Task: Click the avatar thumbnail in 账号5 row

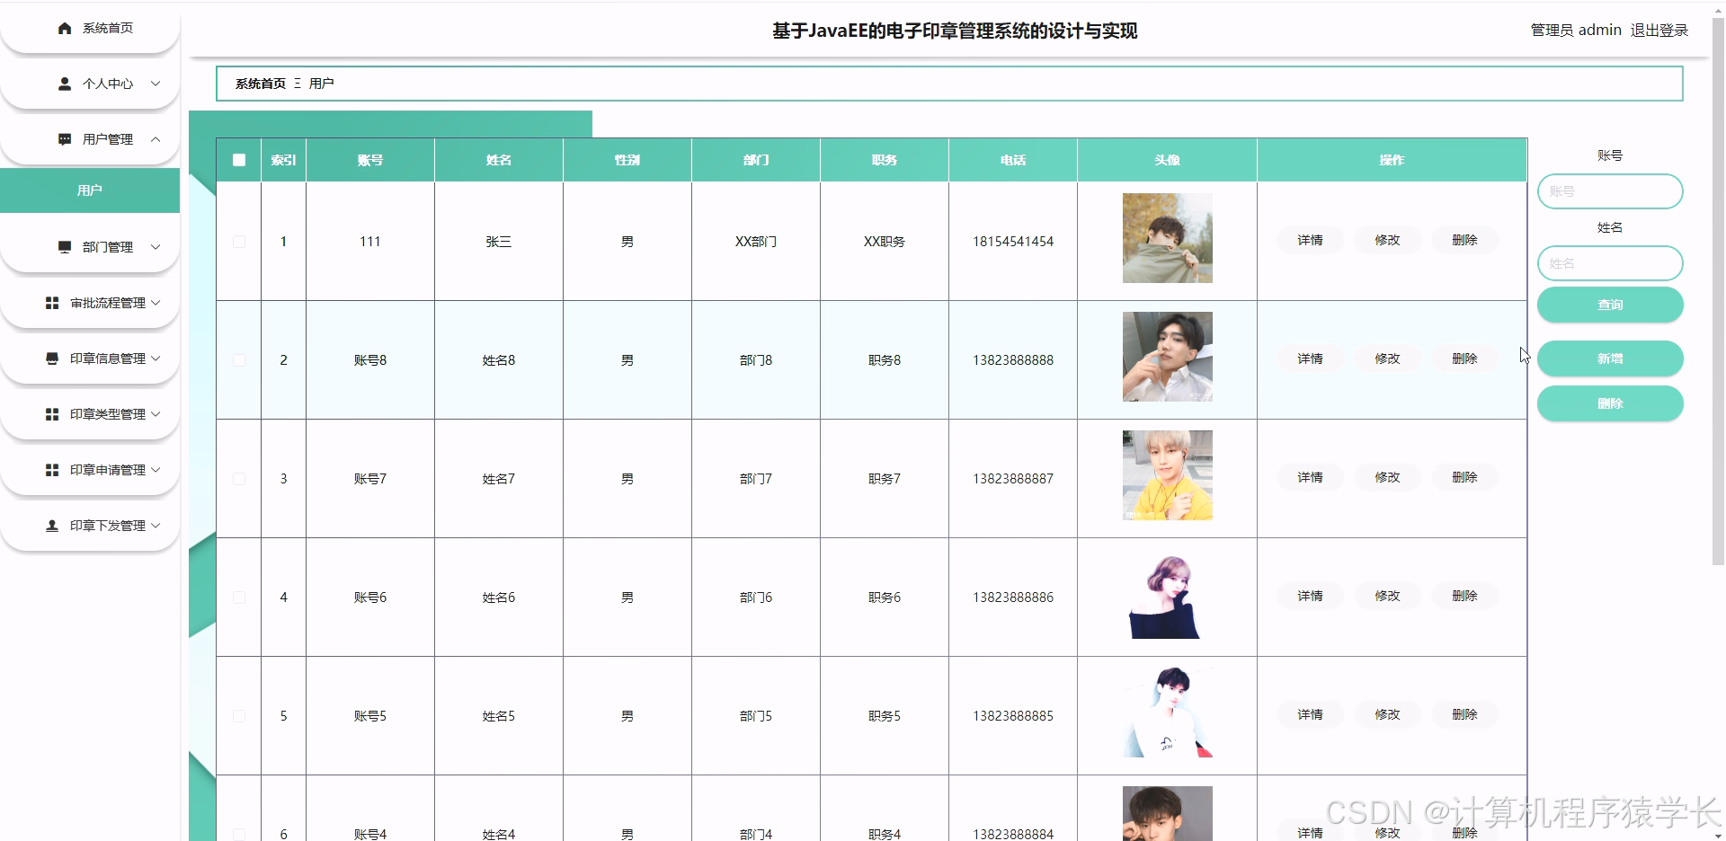Action: click(1168, 713)
